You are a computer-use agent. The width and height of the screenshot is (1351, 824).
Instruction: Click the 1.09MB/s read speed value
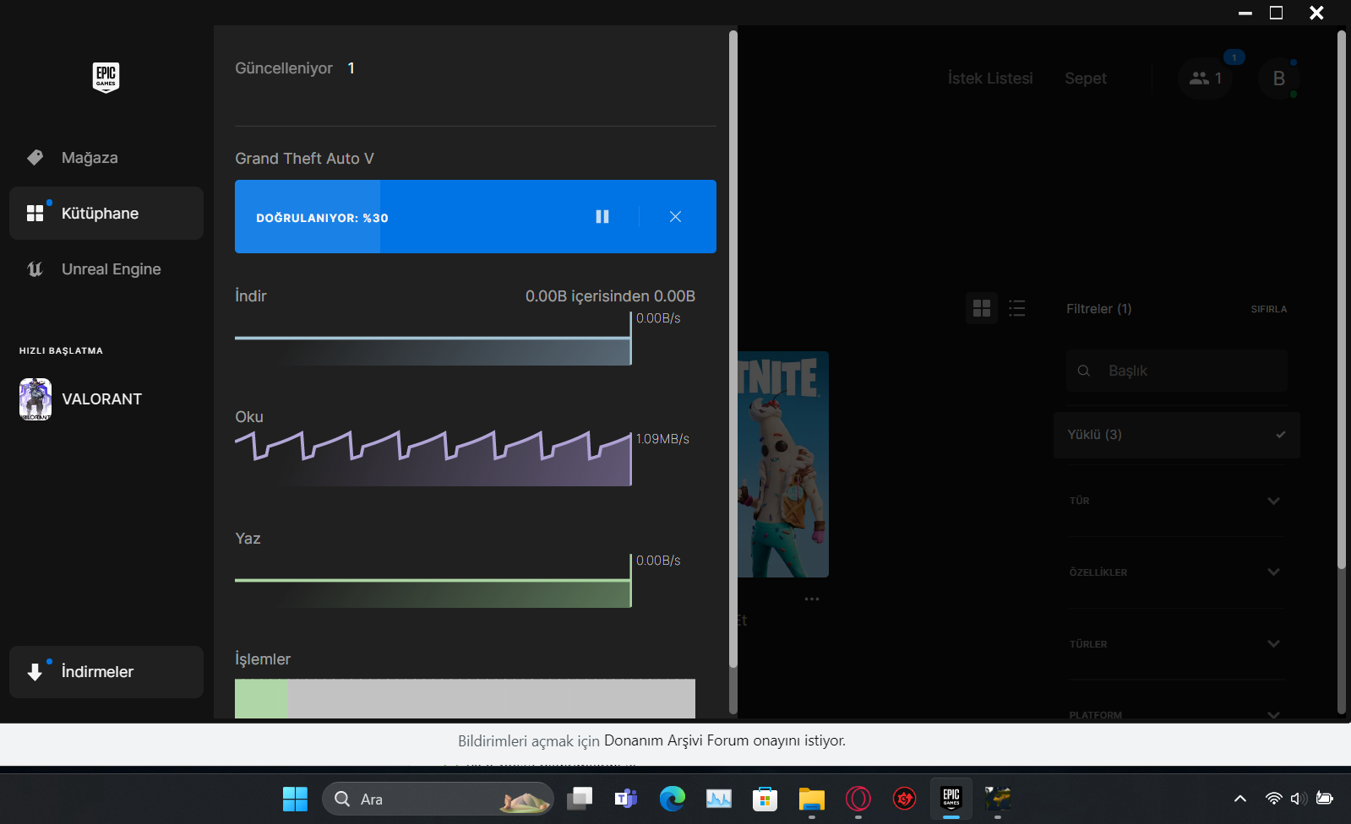tap(662, 439)
